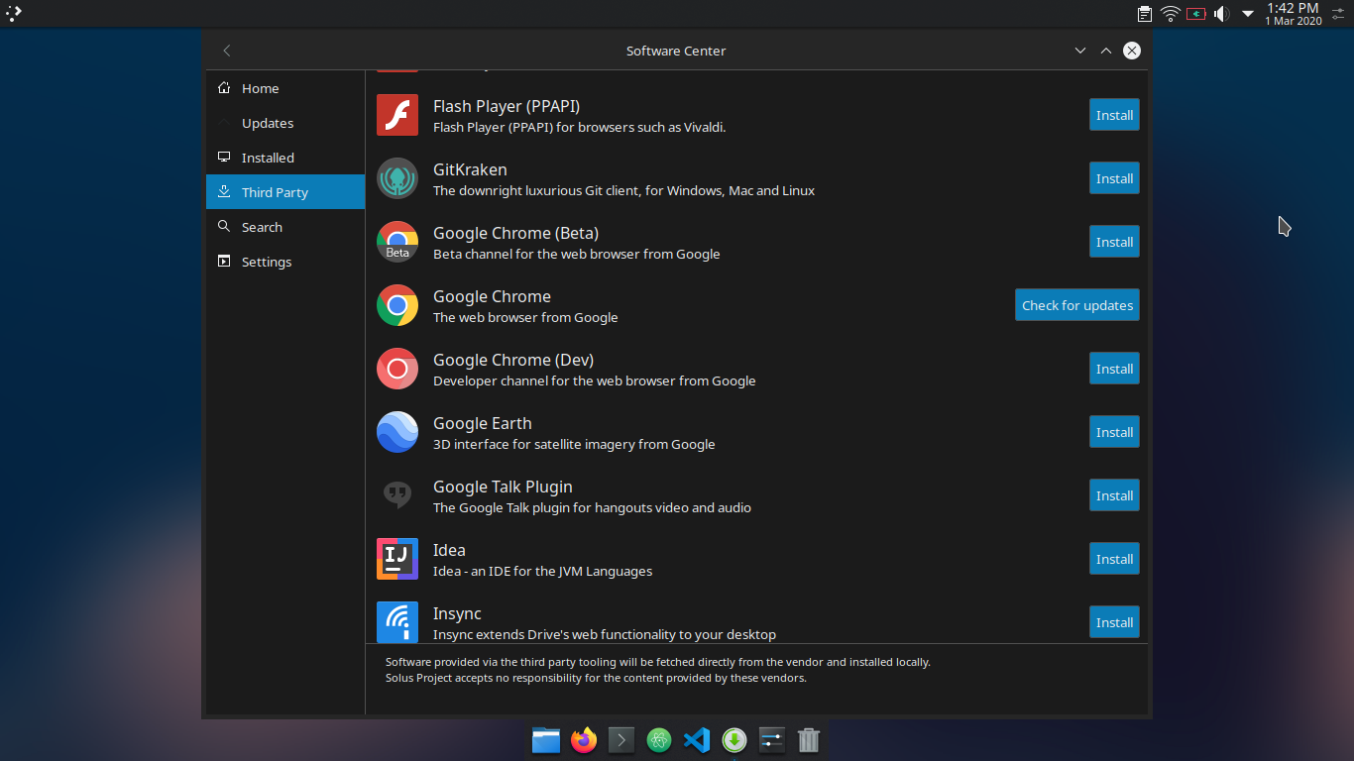
Task: Install Insync
Action: point(1114,622)
